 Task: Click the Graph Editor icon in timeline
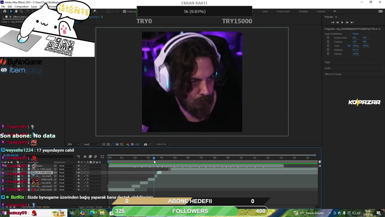(x=102, y=156)
